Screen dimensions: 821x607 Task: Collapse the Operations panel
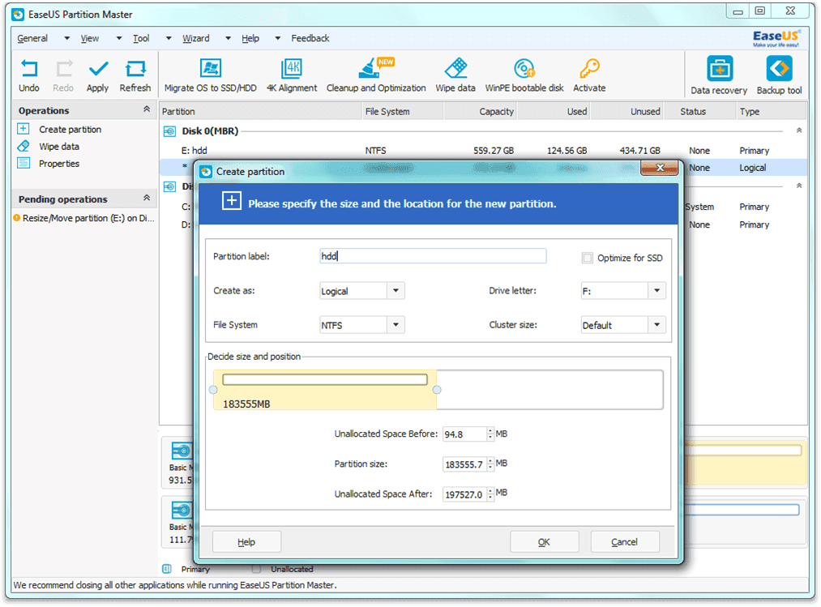pos(147,109)
